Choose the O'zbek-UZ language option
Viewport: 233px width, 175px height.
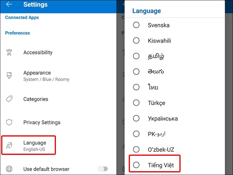161,150
